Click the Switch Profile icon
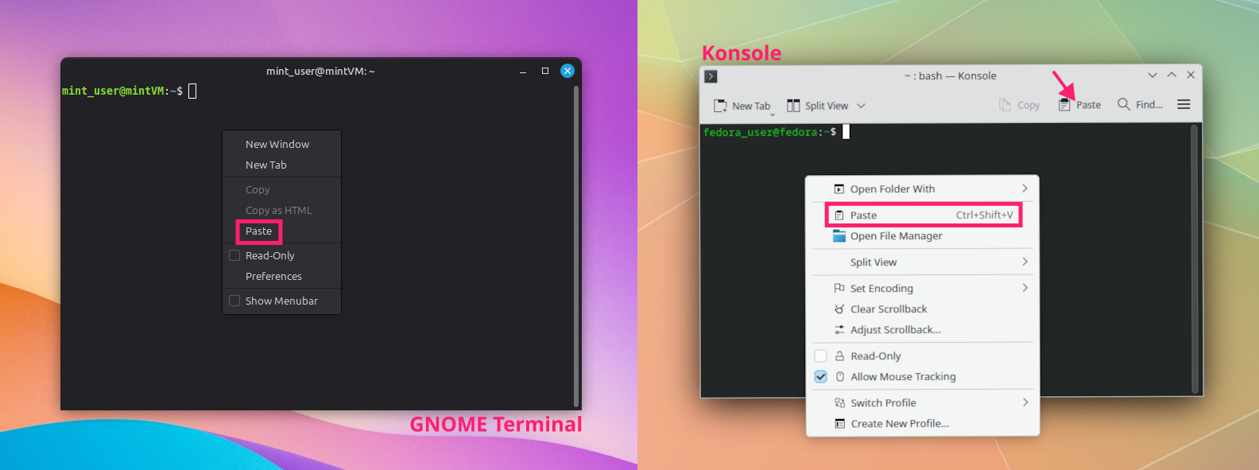This screenshot has width=1259, height=470. click(x=839, y=403)
